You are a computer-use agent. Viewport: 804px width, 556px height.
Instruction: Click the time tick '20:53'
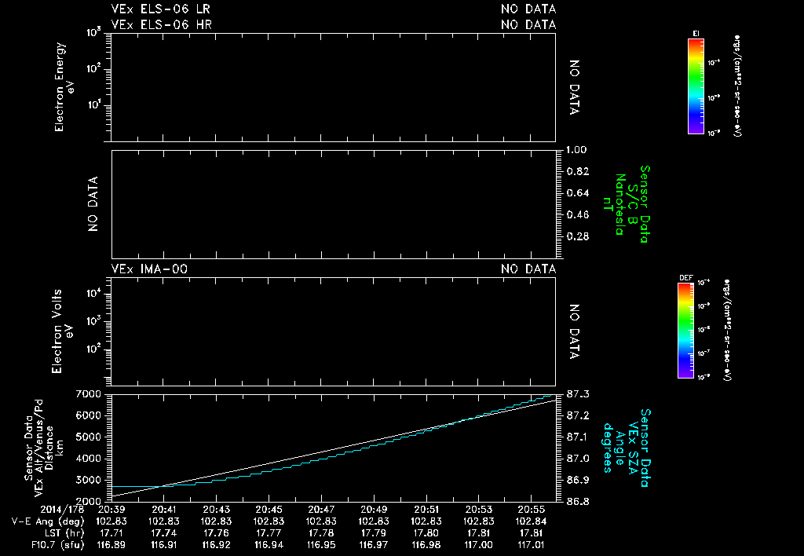(x=478, y=510)
